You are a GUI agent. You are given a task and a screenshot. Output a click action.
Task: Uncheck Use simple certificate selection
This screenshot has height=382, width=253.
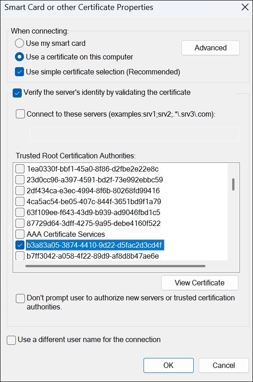point(19,72)
